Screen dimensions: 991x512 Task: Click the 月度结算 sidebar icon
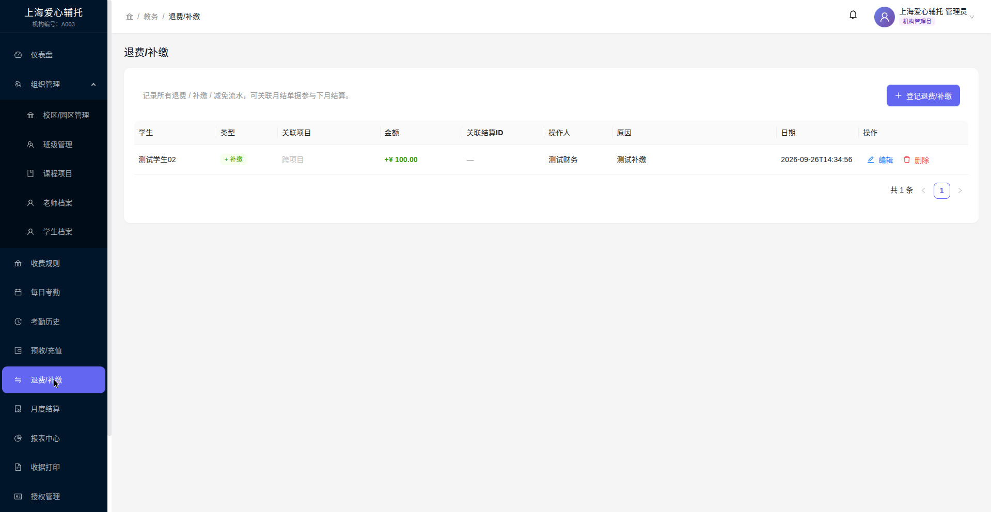coord(18,409)
